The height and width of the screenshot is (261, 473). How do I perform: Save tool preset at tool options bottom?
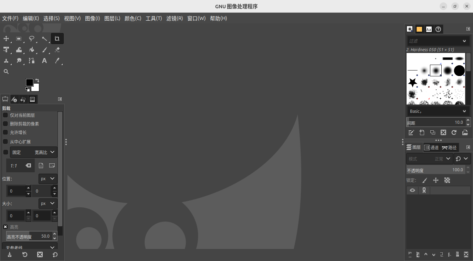click(x=10, y=254)
